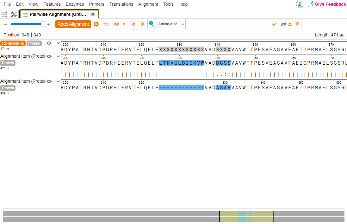Open the visibility options dropdown arrow
The width and height of the screenshot is (347, 224).
[124, 24]
